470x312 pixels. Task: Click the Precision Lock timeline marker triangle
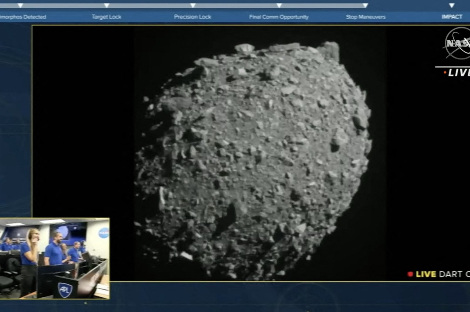pos(193,6)
